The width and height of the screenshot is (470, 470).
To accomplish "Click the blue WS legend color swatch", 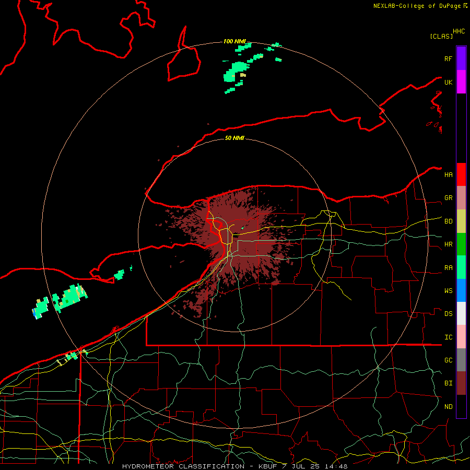I will tap(461, 290).
